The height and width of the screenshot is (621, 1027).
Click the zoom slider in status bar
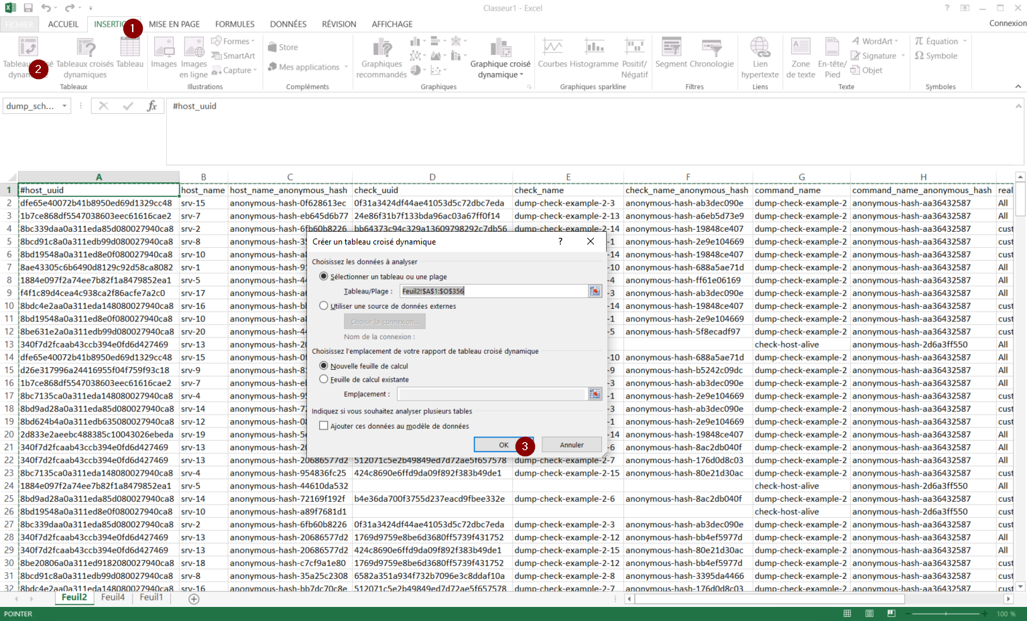[x=946, y=614]
